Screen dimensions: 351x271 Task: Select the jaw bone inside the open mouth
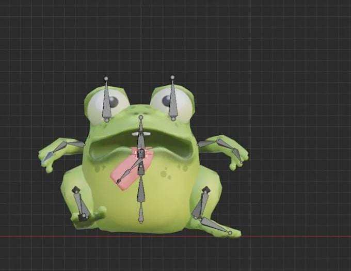click(140, 142)
